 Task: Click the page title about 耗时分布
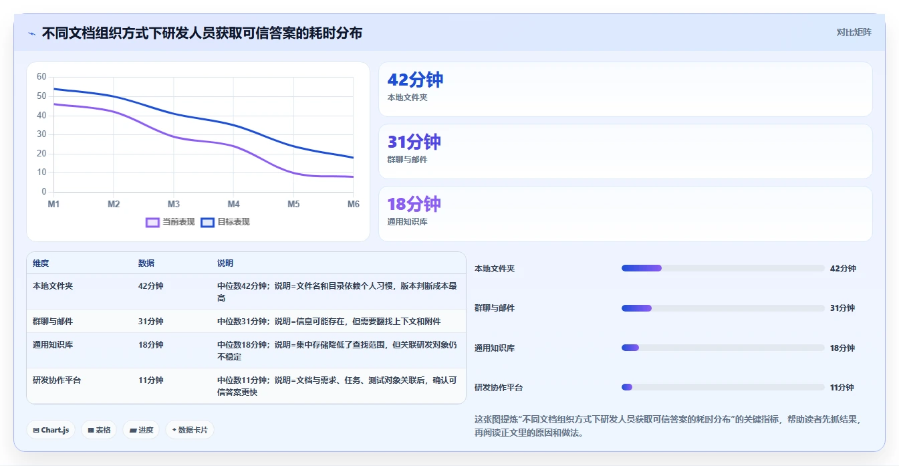202,33
